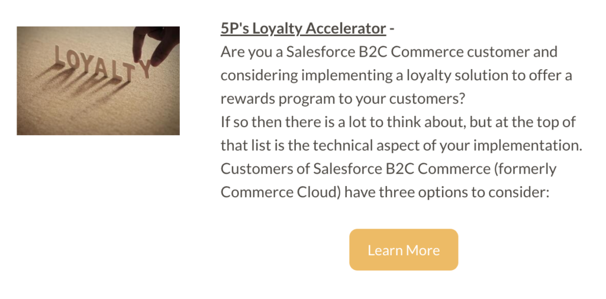The width and height of the screenshot is (606, 299).
Task: Click the Learn More button
Action: (x=404, y=249)
